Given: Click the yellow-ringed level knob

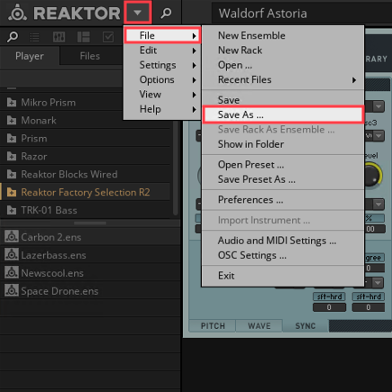Looking at the screenshot, I should tap(373, 175).
